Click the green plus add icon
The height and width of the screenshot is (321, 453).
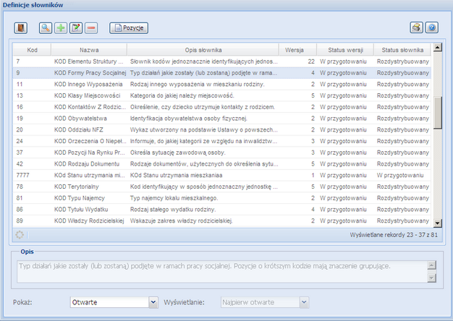tap(60, 28)
